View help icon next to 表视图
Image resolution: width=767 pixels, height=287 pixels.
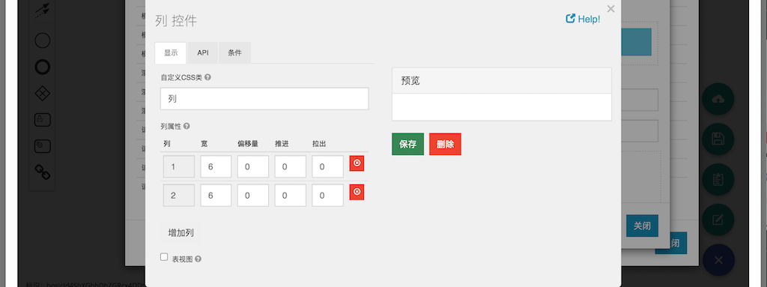coord(198,259)
